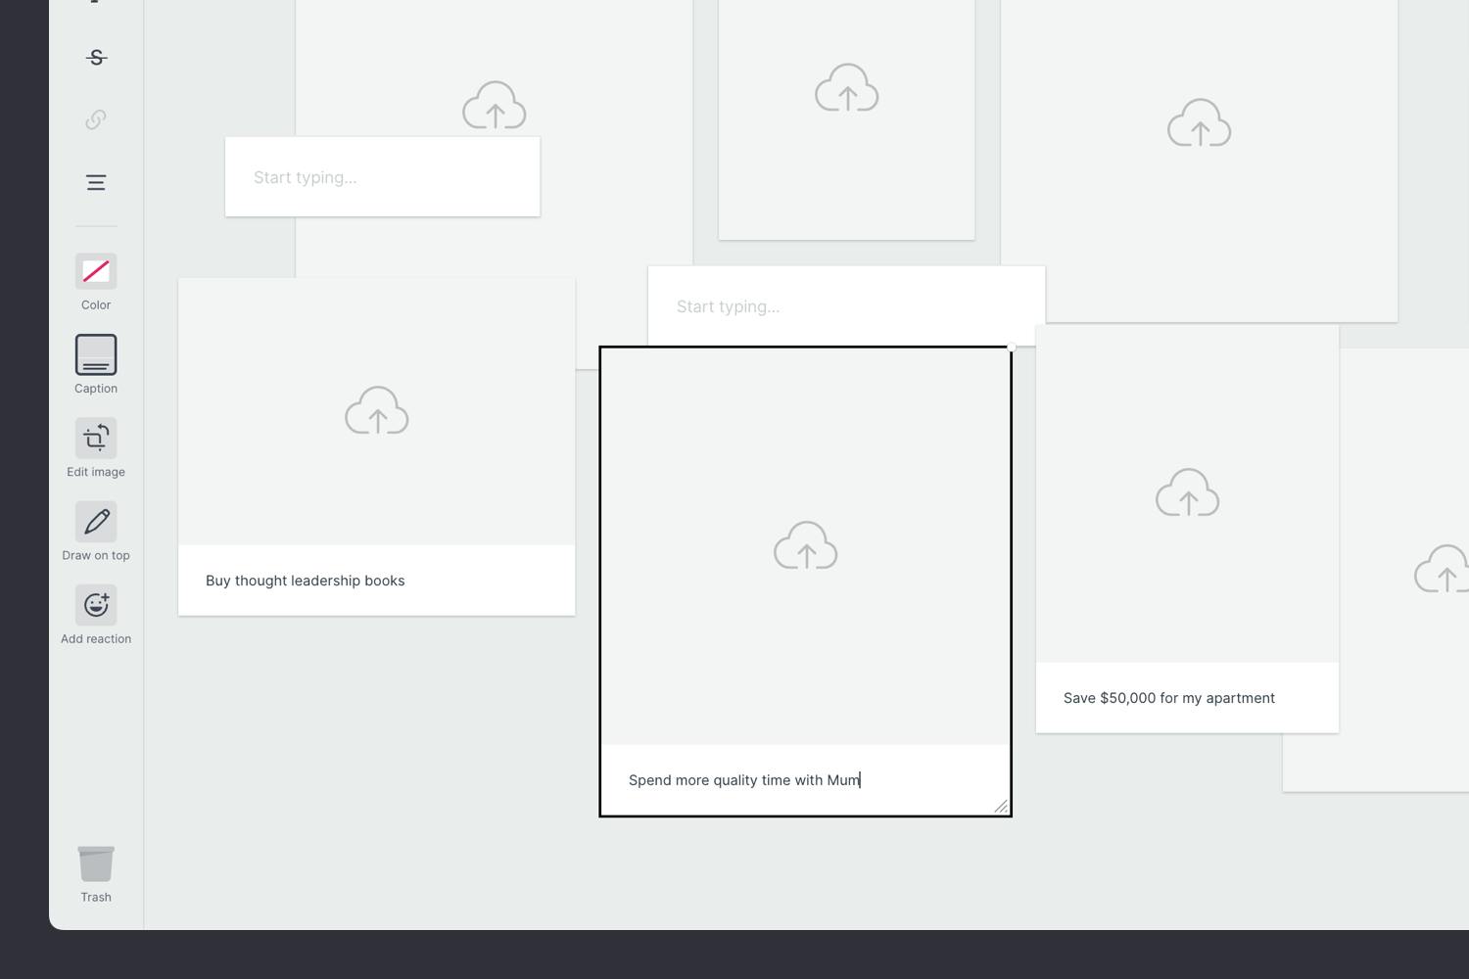Viewport: 1469px width, 979px height.
Task: Click upload cloud above 'Save $50,000' caption
Action: click(1187, 492)
